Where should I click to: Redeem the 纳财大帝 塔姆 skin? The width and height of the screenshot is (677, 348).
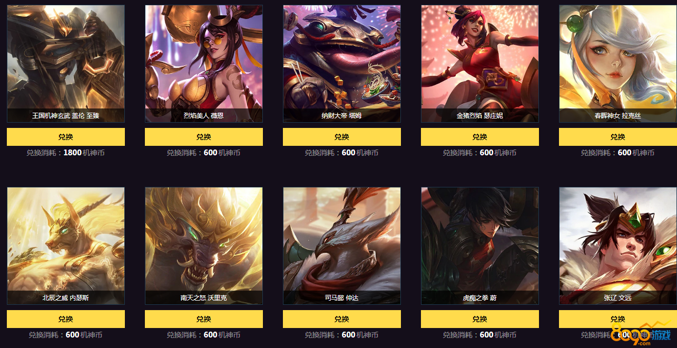coord(342,137)
